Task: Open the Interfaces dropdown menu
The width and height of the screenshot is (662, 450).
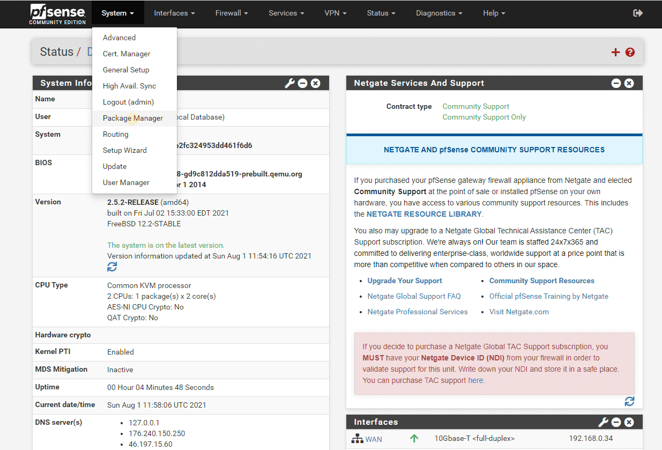Action: [174, 13]
